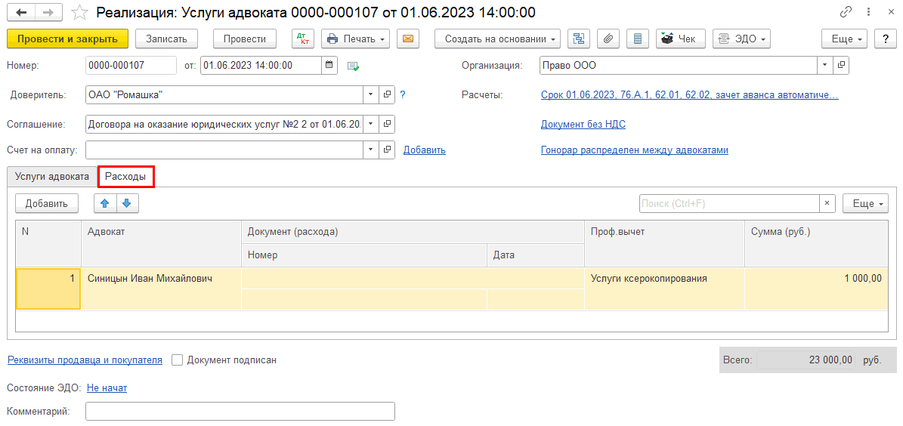This screenshot has width=903, height=426.
Task: Copy link via chain icon
Action: click(x=846, y=13)
